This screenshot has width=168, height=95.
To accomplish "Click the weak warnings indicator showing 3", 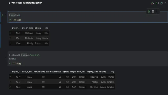I will pos(157,3).
